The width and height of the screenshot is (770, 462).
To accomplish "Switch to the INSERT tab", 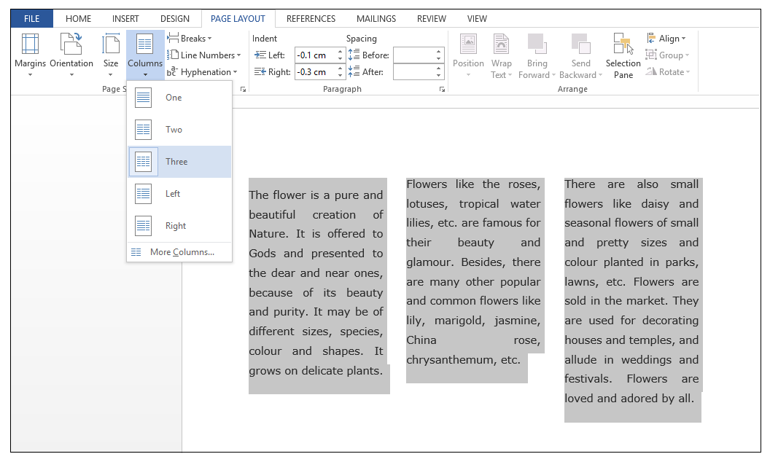I will pos(125,19).
